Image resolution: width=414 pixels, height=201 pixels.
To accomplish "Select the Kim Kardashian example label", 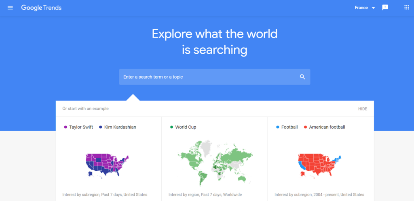I will (120, 127).
